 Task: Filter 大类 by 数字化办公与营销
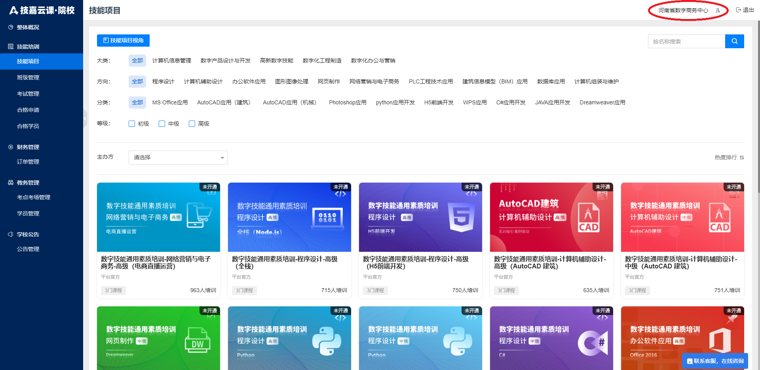373,60
